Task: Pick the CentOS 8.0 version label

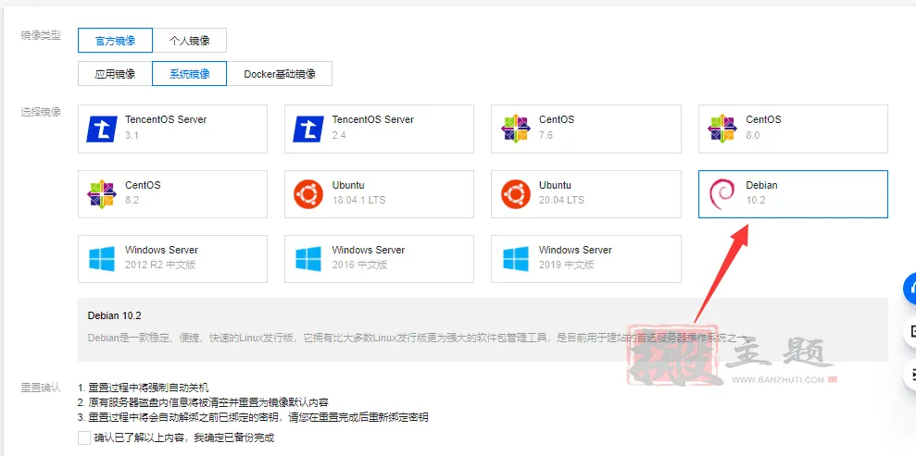Action: coord(752,135)
